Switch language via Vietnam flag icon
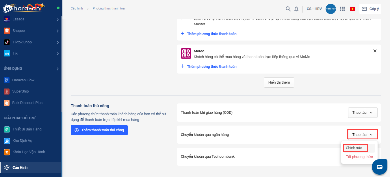390x177 pixels. (x=352, y=9)
